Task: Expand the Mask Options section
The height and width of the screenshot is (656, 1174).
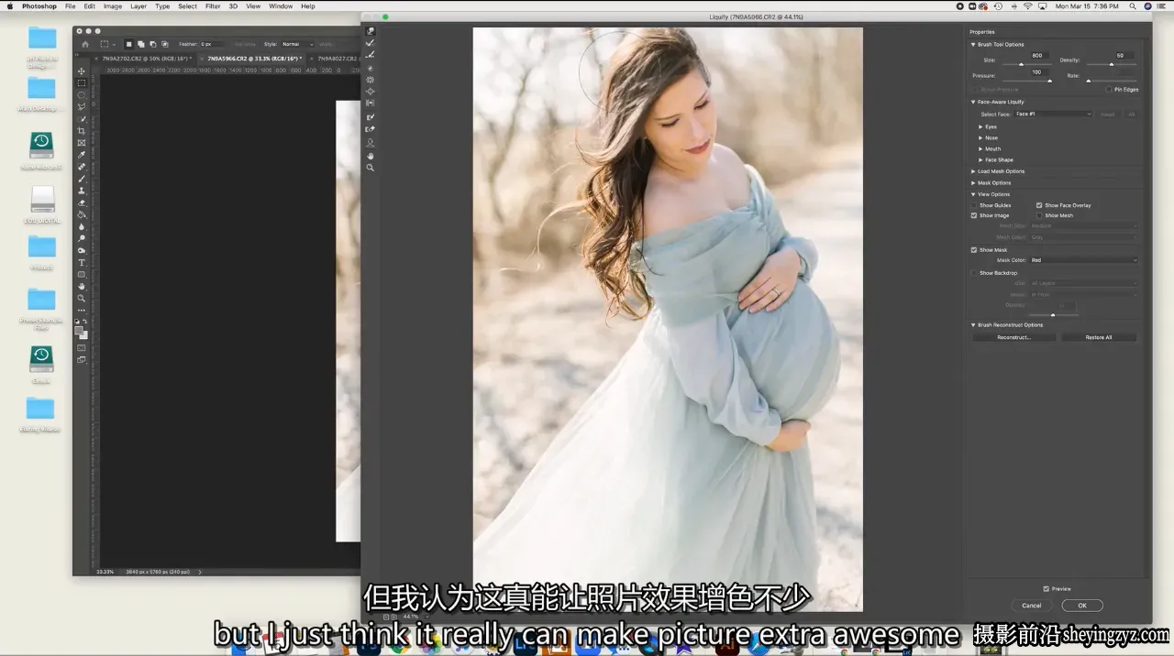Action: [x=973, y=183]
